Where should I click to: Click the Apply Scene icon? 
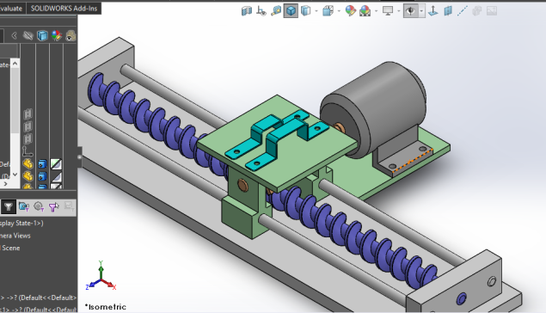pyautogui.click(x=365, y=11)
